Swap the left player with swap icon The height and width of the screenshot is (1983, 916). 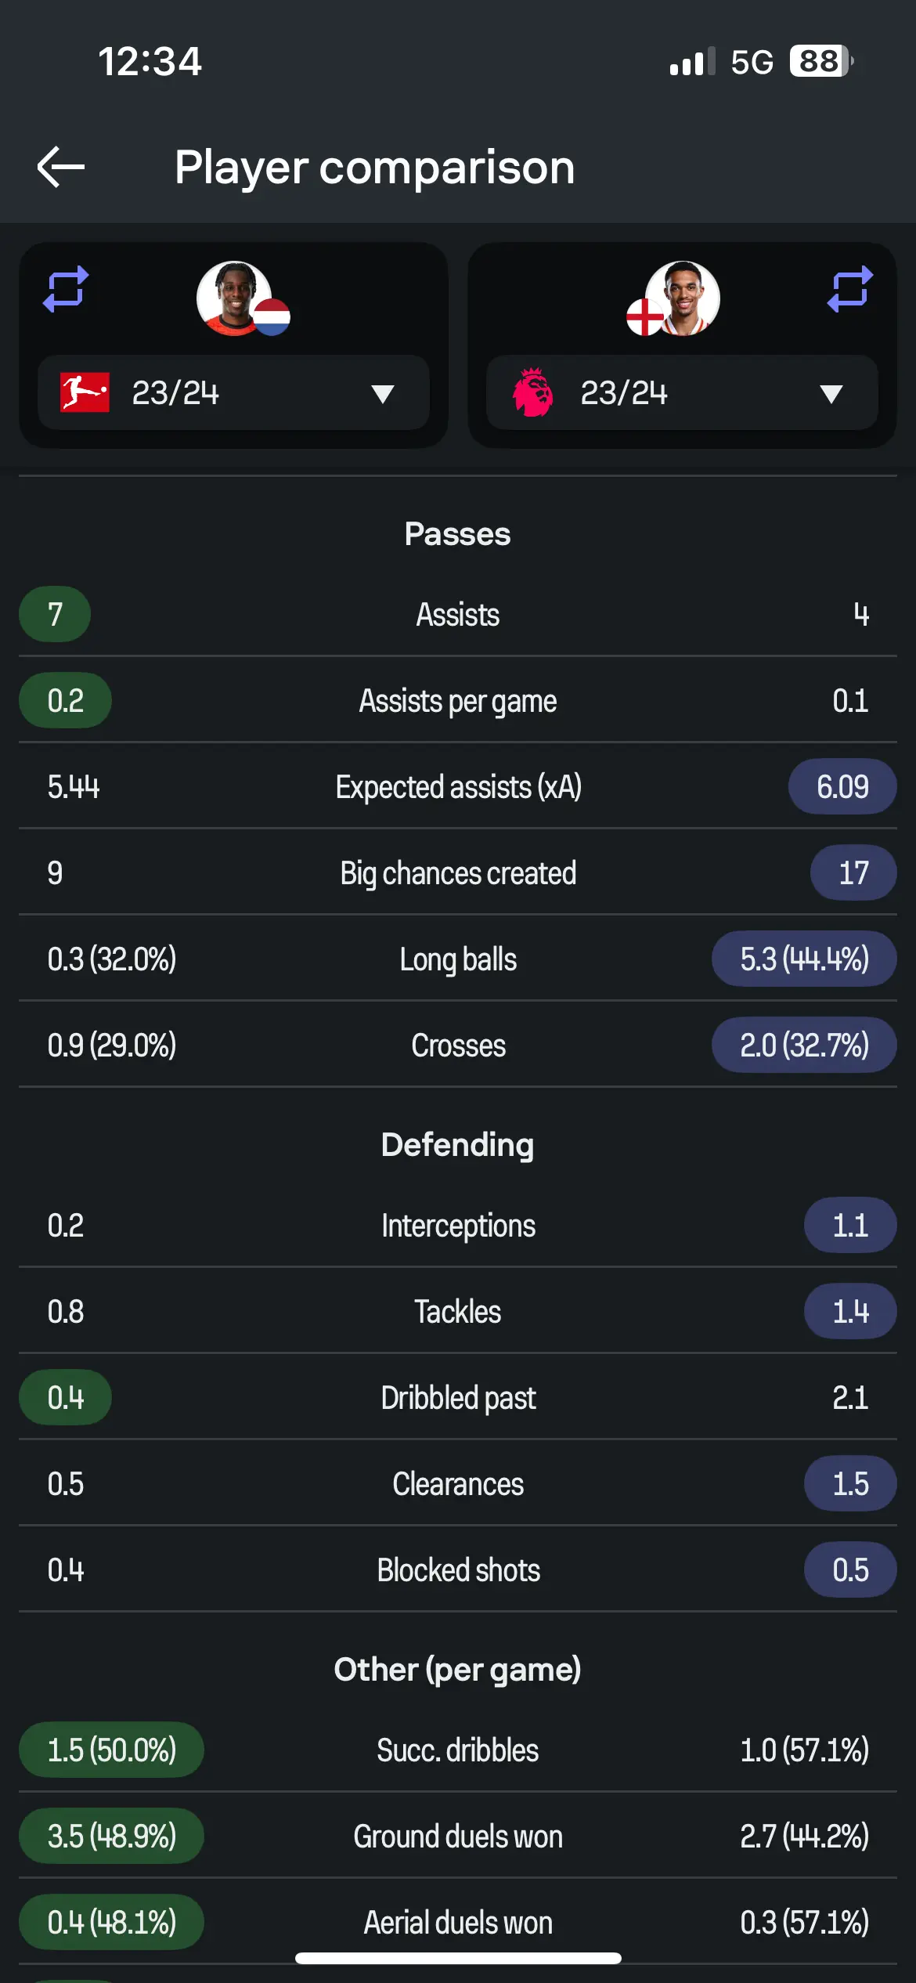pos(66,289)
